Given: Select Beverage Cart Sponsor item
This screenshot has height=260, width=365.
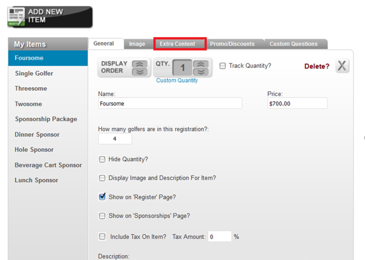Looking at the screenshot, I should [48, 165].
